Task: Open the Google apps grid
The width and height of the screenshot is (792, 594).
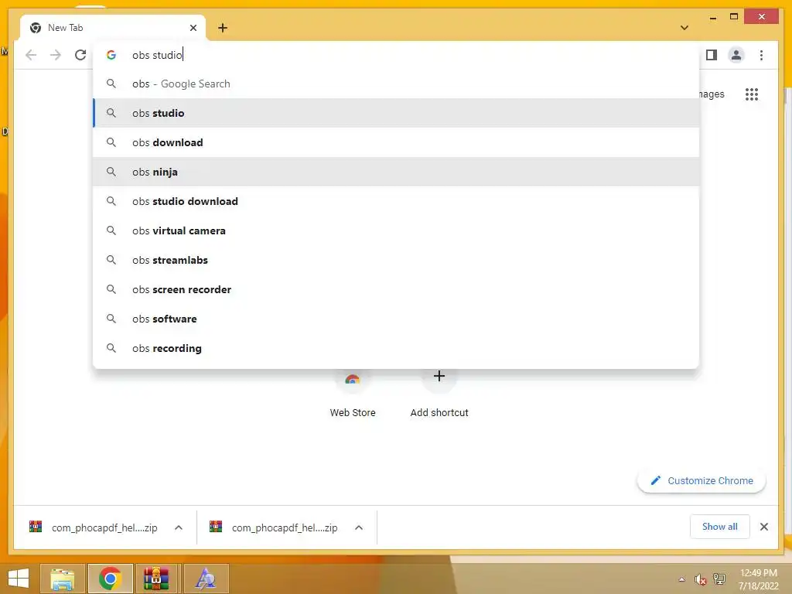Action: pos(752,94)
